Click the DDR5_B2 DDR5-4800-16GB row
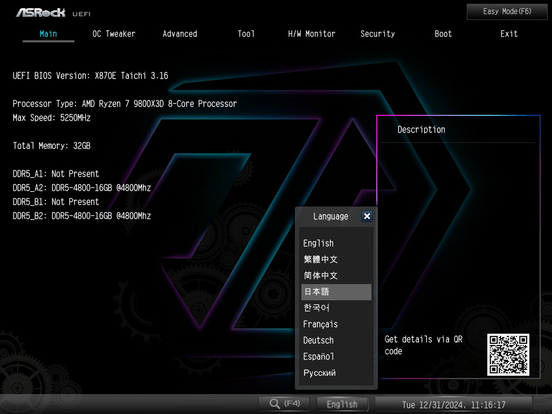 tap(82, 216)
